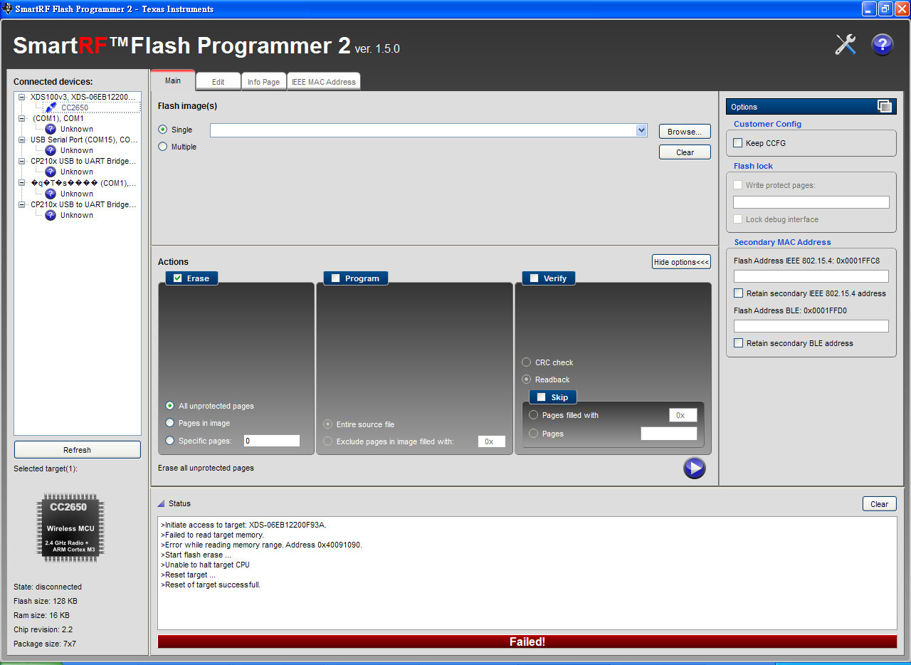Image resolution: width=911 pixels, height=665 pixels.
Task: Collapse the first CP210x USB to UART Bridge node
Action: [x=22, y=161]
